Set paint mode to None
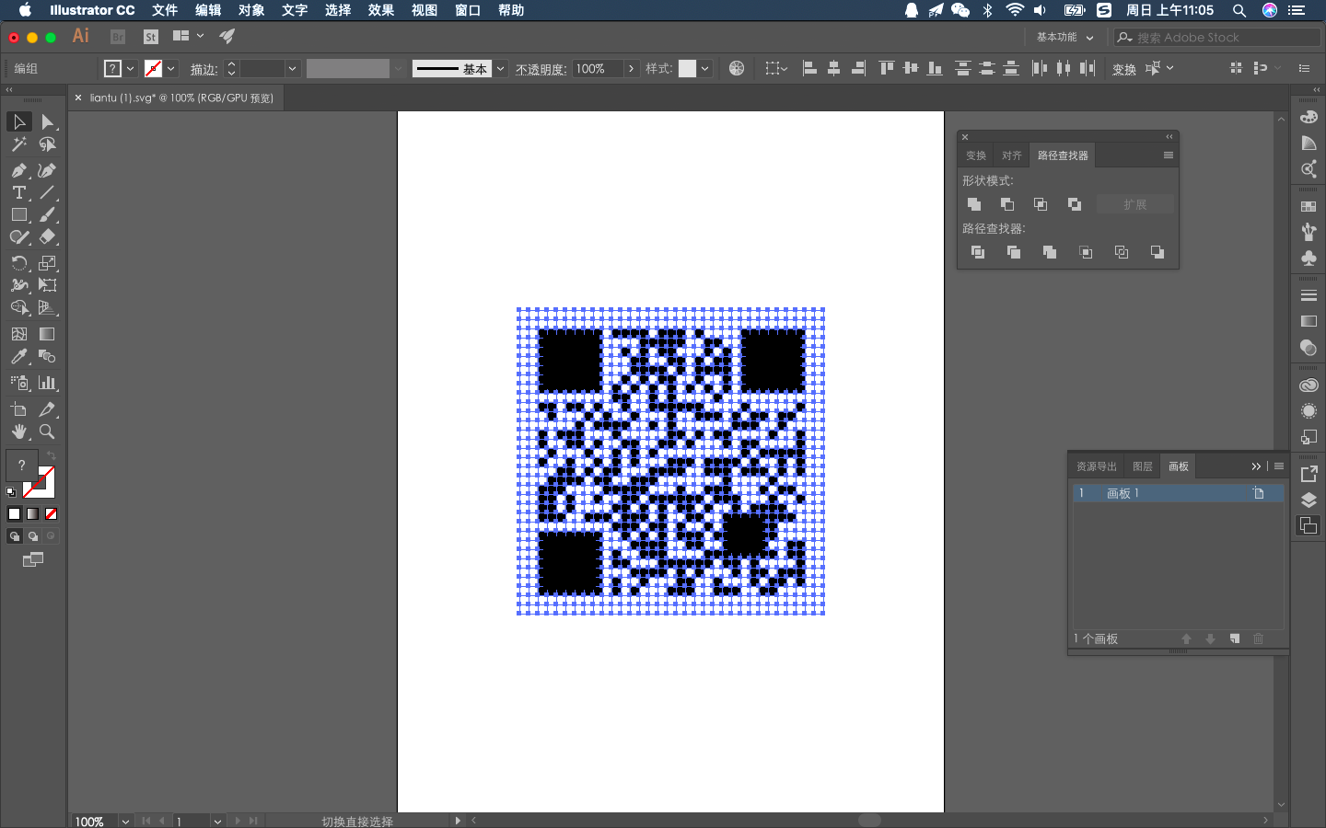Image resolution: width=1326 pixels, height=828 pixels. tap(51, 513)
